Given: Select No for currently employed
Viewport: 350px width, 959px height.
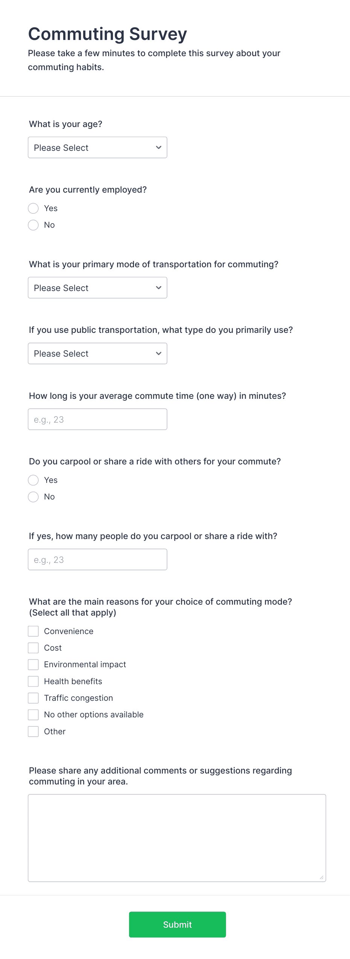Looking at the screenshot, I should tap(33, 225).
